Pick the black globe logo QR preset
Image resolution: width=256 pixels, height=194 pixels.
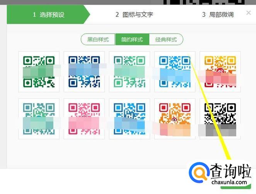pos(220,119)
